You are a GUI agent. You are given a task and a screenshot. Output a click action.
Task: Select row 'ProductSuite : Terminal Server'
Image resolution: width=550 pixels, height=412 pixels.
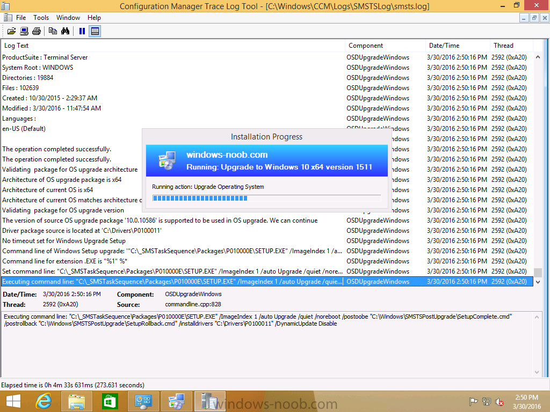point(267,57)
